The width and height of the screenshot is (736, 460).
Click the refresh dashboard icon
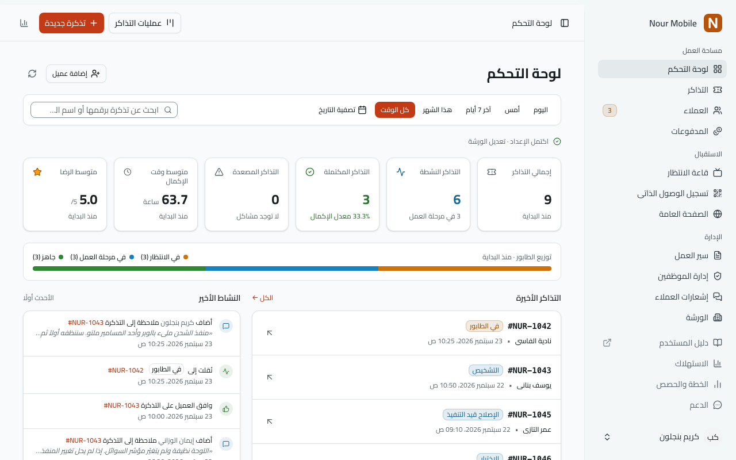coord(32,74)
